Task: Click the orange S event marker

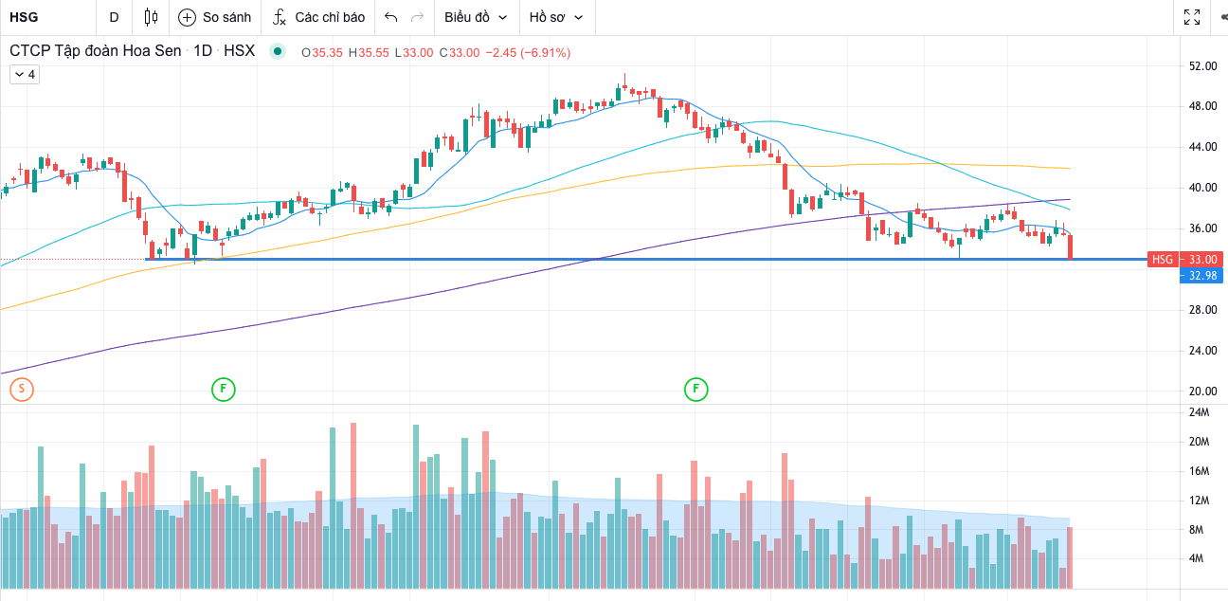Action: pos(21,389)
